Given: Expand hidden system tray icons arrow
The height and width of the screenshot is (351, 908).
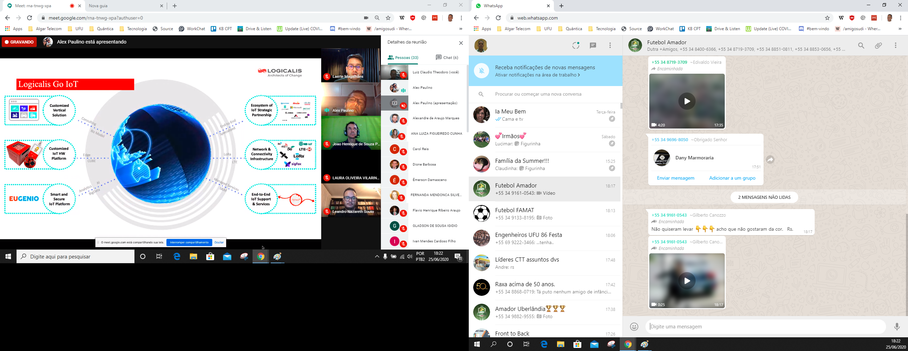Looking at the screenshot, I should 377,257.
